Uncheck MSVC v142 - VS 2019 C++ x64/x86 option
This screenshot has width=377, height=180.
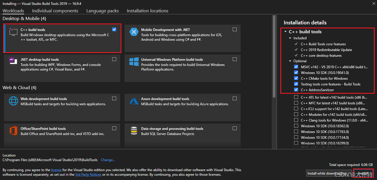[296, 67]
